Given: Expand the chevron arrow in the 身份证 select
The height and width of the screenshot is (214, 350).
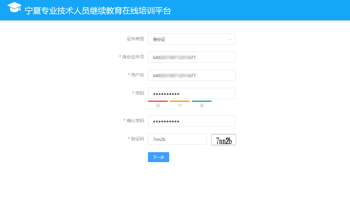Looking at the screenshot, I should [230, 39].
